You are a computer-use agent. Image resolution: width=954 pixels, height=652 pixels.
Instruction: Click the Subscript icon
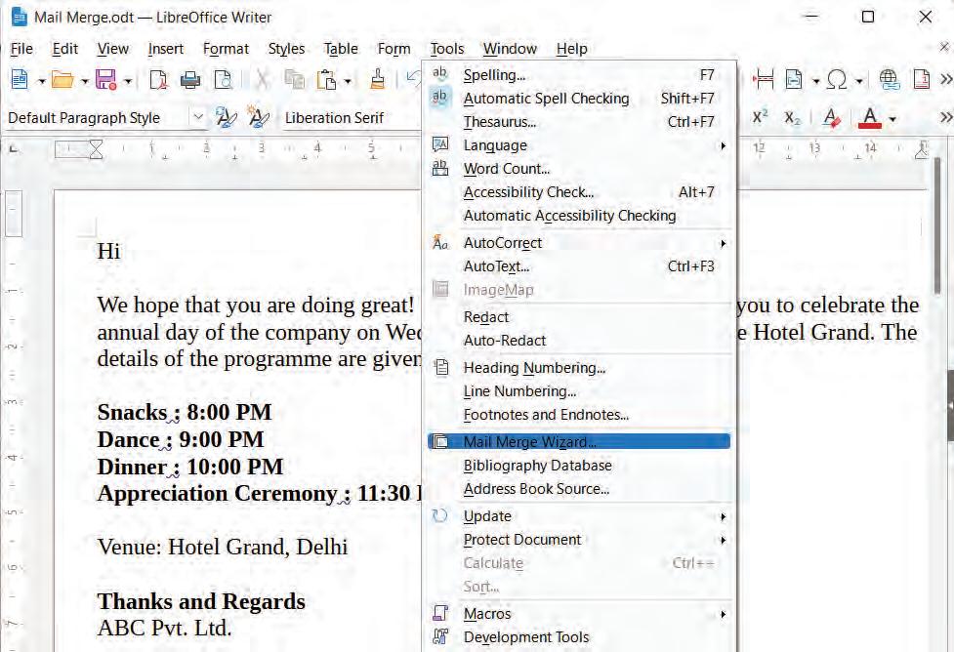pyautogui.click(x=792, y=117)
